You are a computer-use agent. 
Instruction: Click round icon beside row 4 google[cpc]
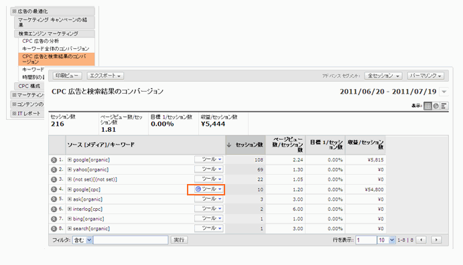pos(54,189)
